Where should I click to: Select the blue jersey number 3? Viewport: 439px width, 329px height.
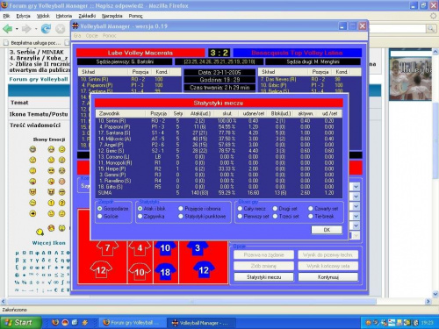coord(198,248)
